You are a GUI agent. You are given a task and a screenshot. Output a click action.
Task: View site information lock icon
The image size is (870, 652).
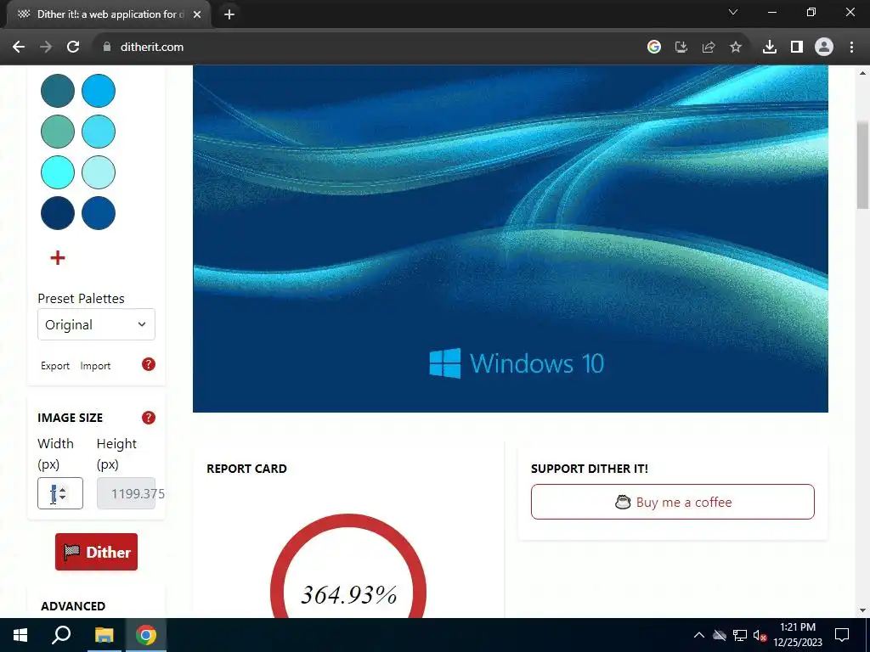click(107, 48)
